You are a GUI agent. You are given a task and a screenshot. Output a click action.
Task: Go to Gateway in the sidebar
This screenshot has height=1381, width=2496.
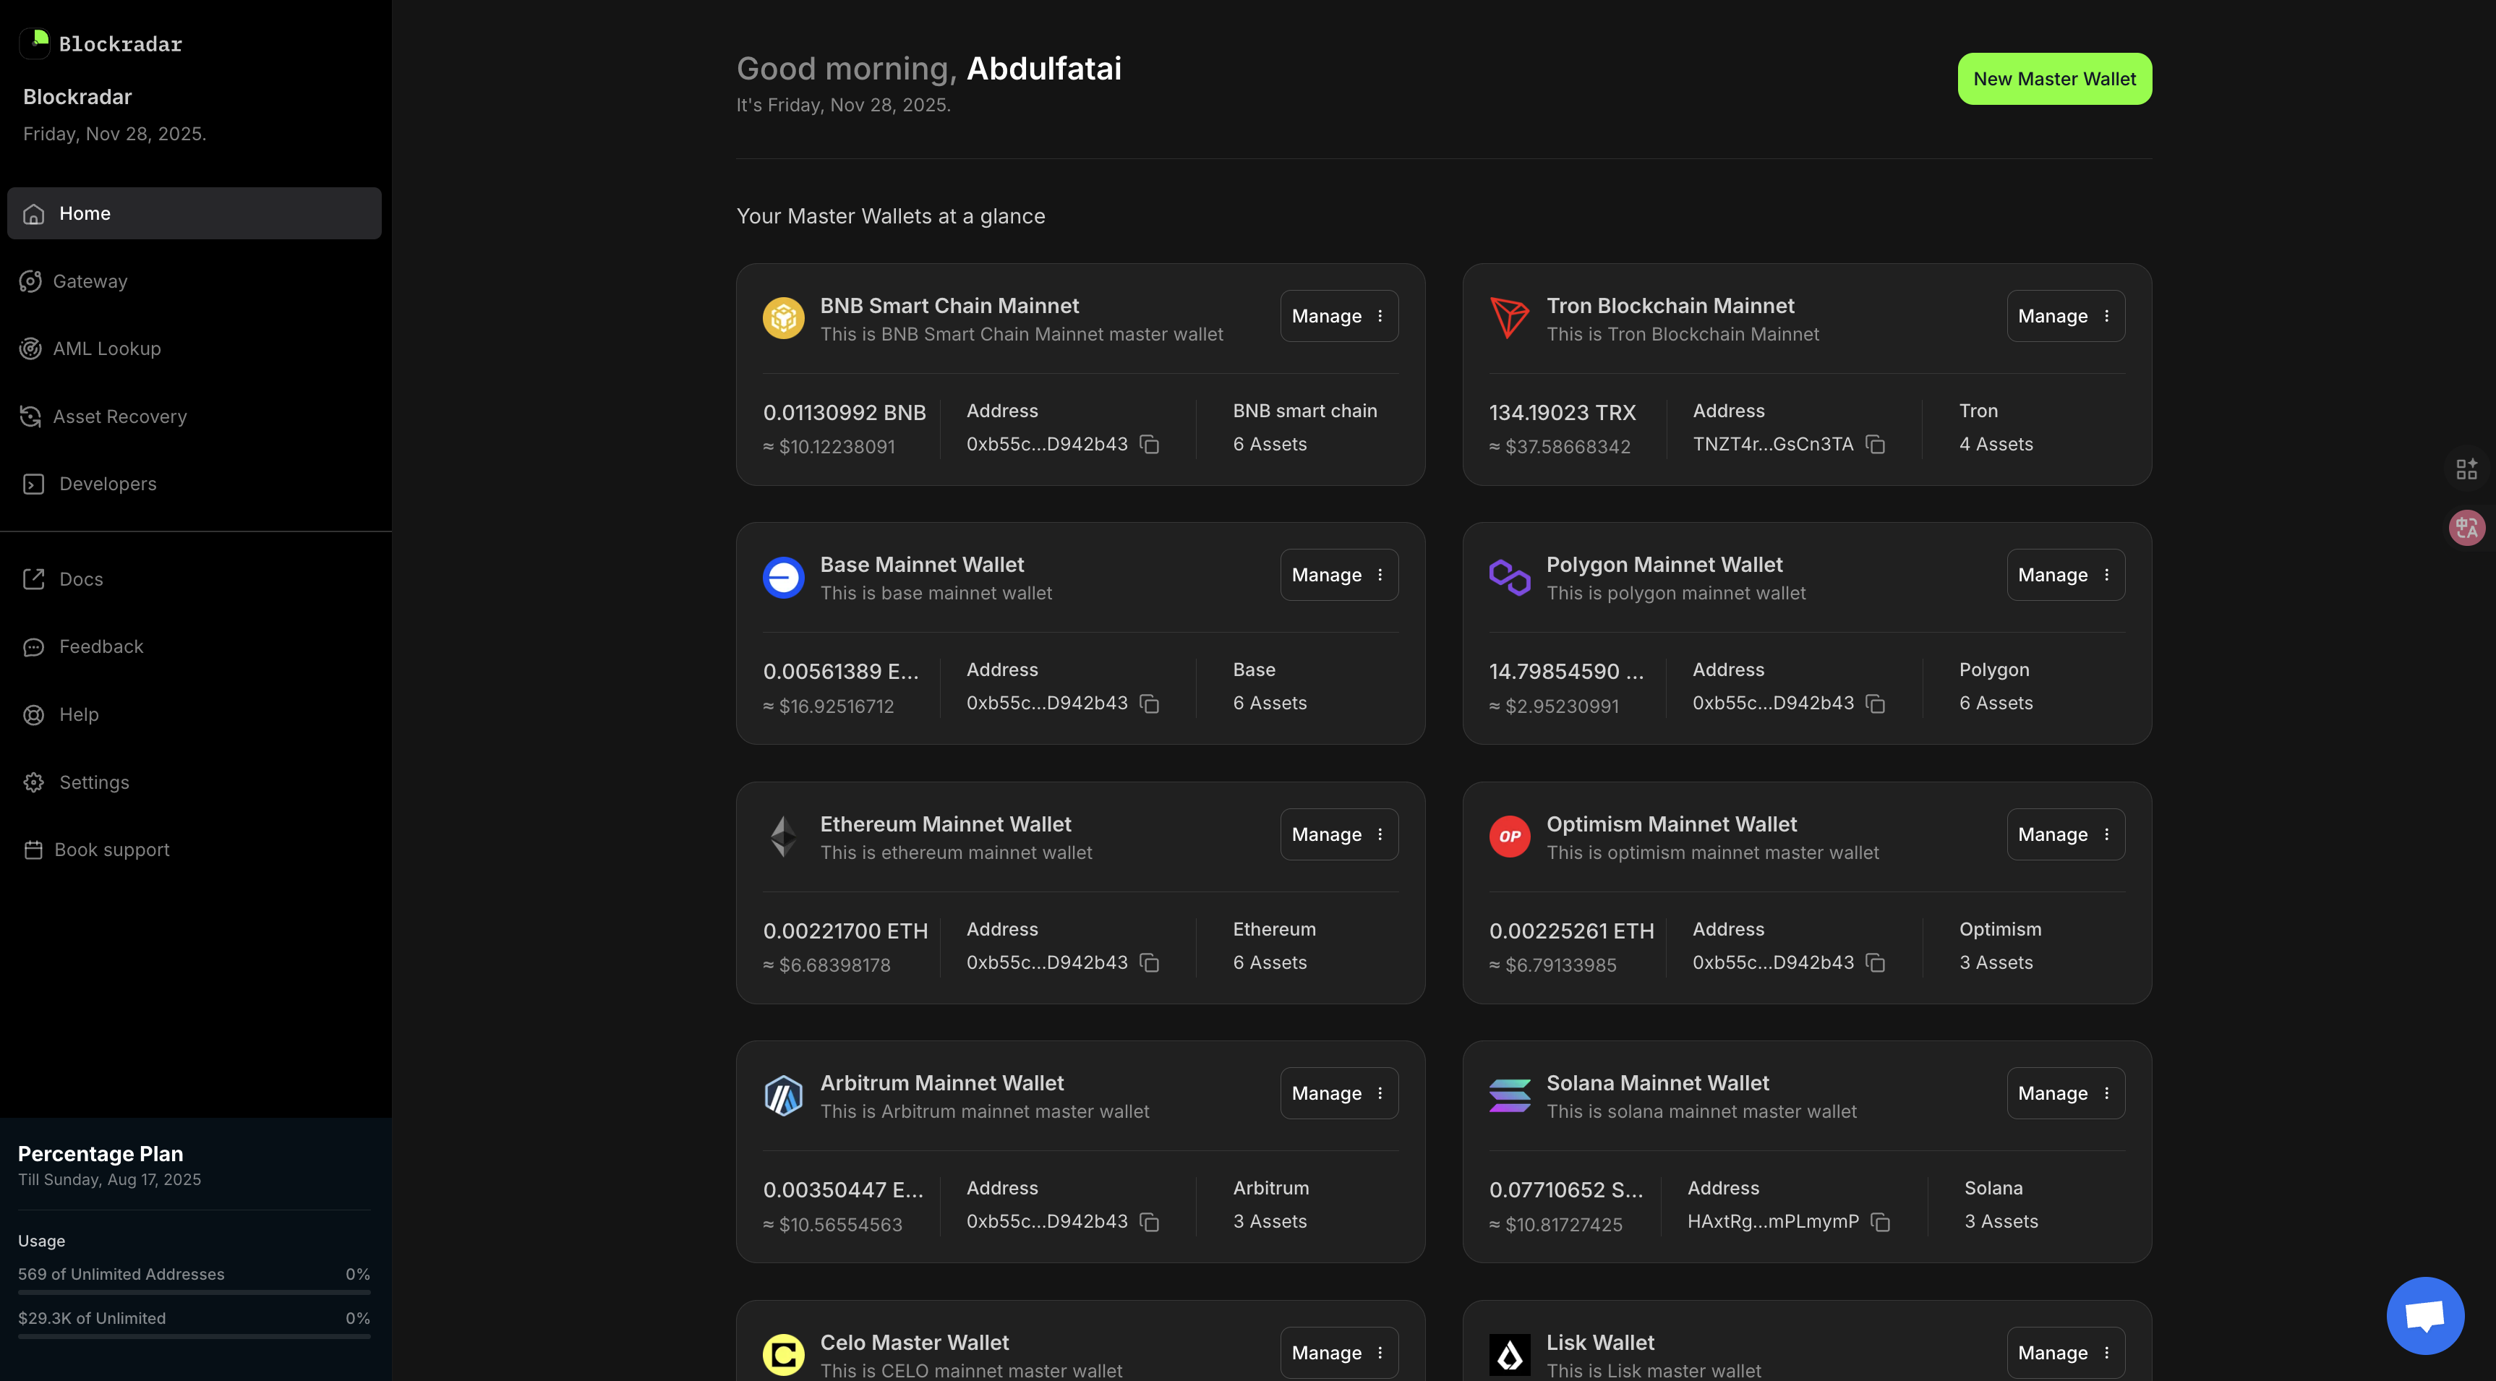point(90,281)
